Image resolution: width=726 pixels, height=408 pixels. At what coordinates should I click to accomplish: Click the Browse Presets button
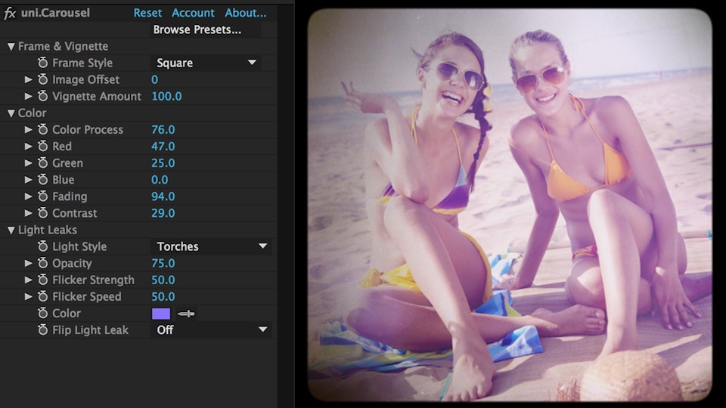click(x=197, y=30)
